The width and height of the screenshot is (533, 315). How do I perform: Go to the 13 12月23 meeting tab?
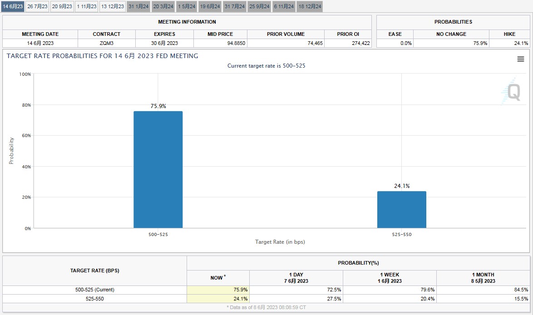(113, 6)
